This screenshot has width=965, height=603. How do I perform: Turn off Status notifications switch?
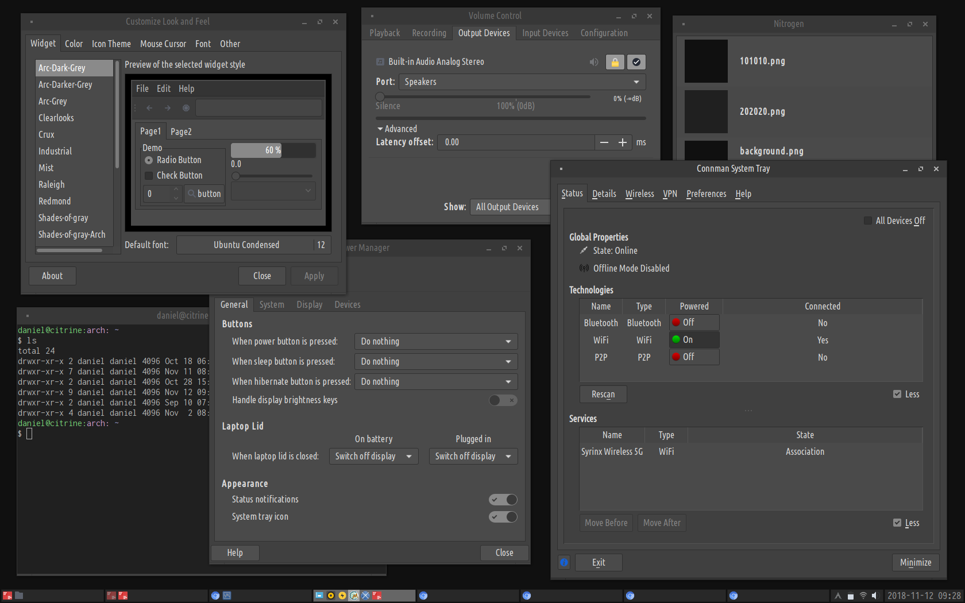click(503, 500)
